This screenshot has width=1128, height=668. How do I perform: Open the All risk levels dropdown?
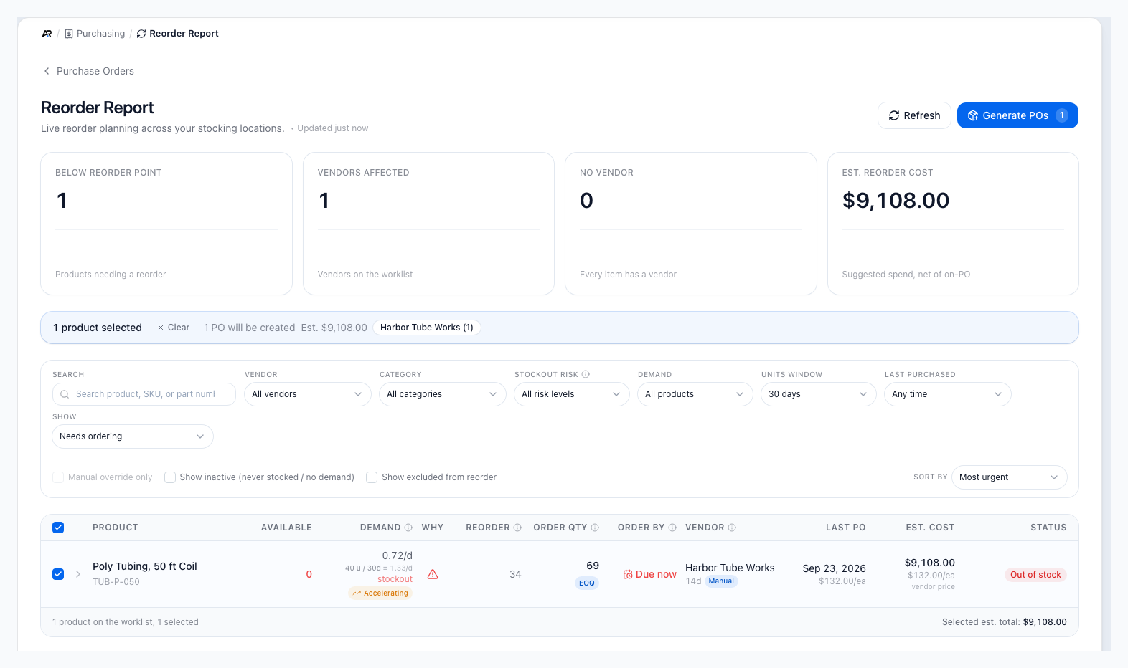572,394
